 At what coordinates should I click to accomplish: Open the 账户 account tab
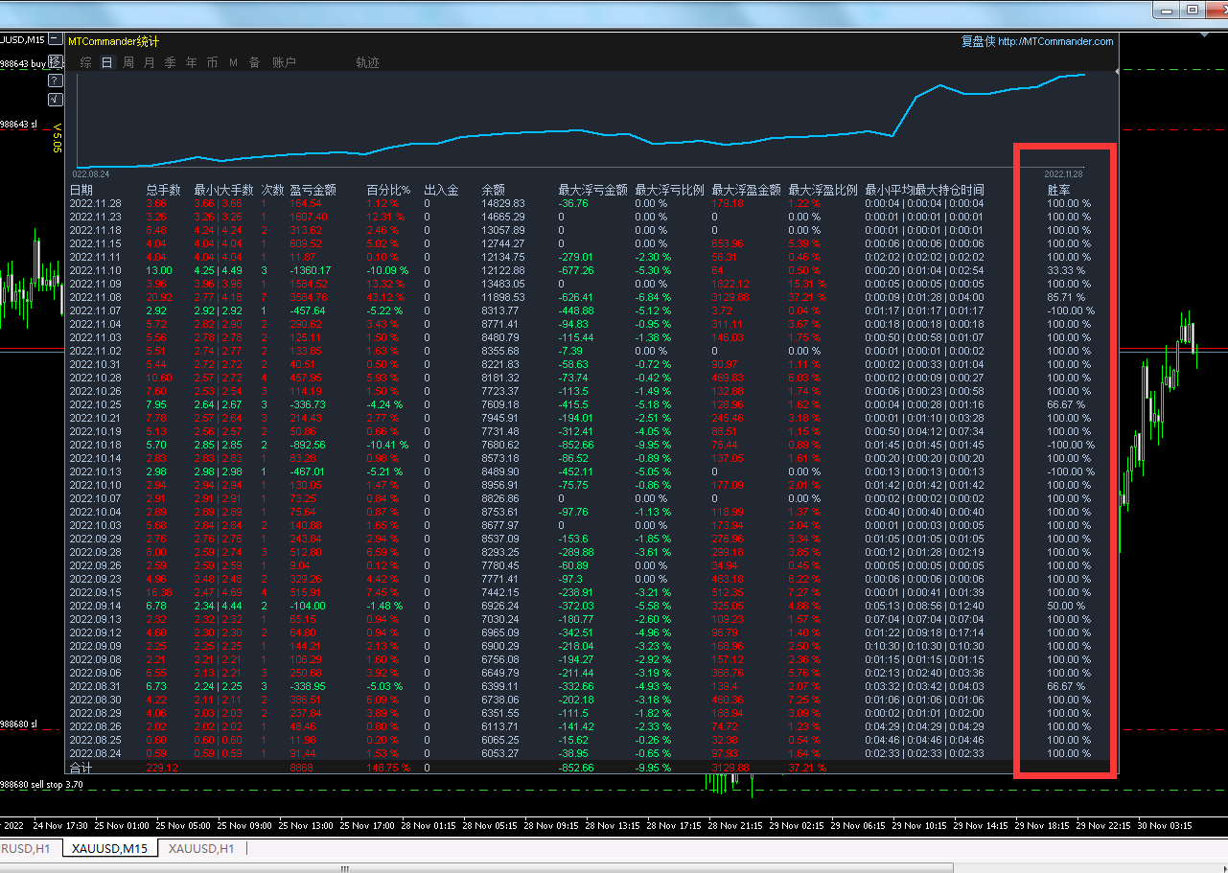(x=285, y=62)
